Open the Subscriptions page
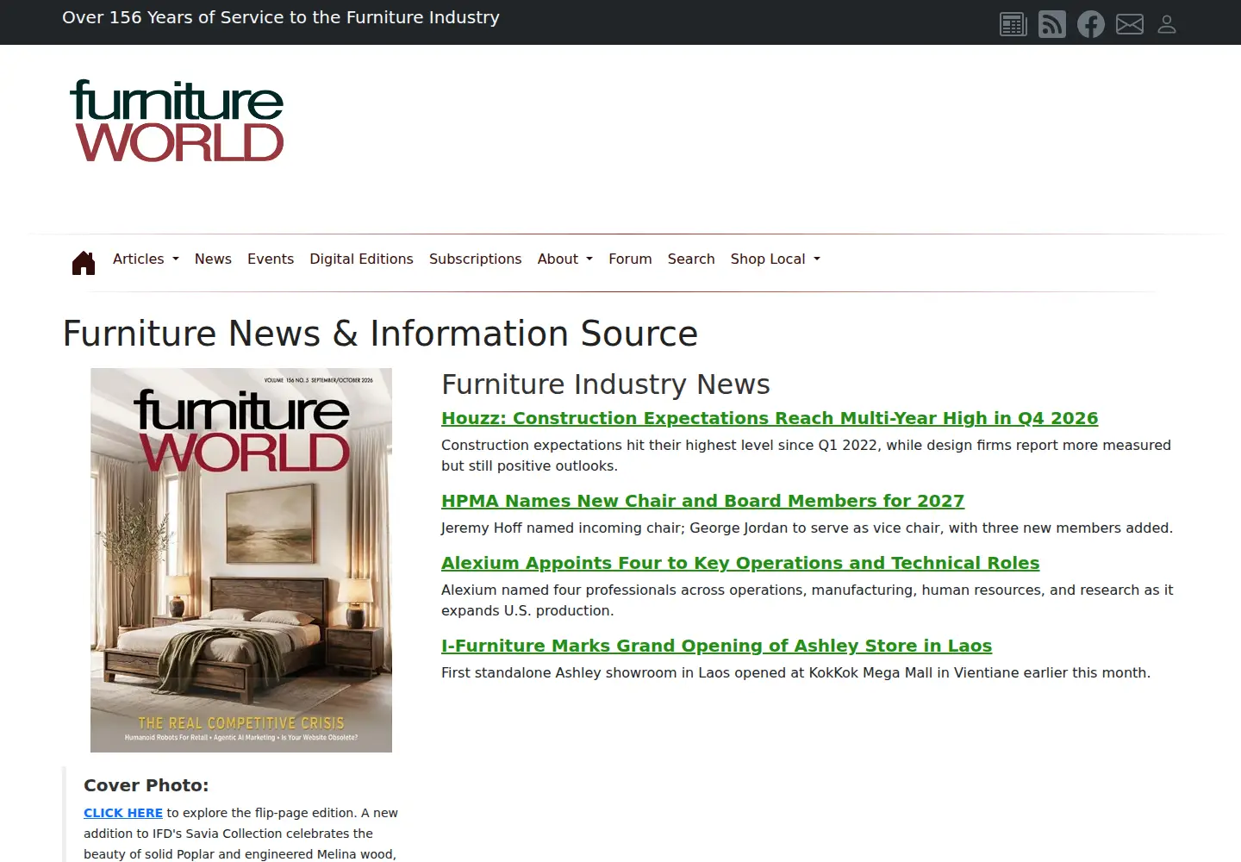 [476, 259]
